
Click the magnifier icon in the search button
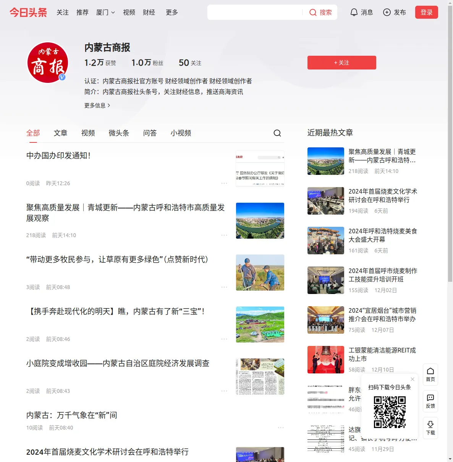pyautogui.click(x=313, y=13)
